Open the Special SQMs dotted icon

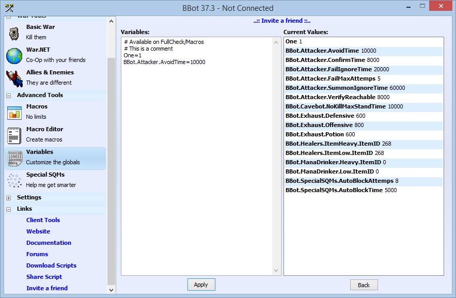click(x=14, y=180)
